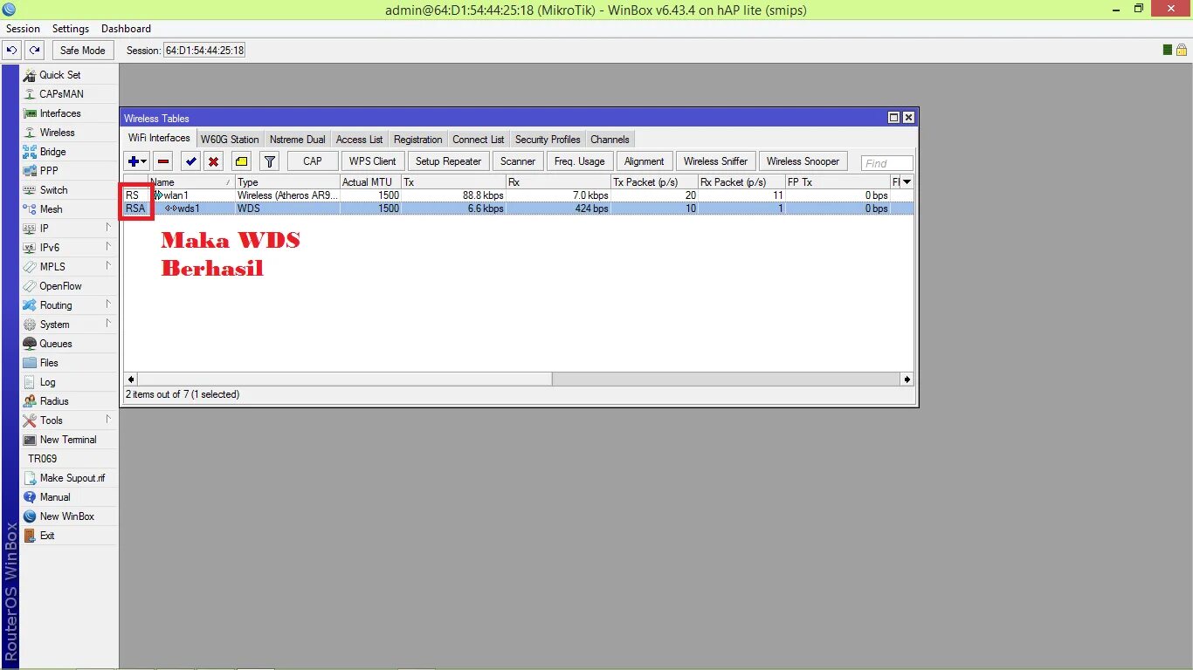Switch to the Access List tab
The height and width of the screenshot is (670, 1193).
359,140
